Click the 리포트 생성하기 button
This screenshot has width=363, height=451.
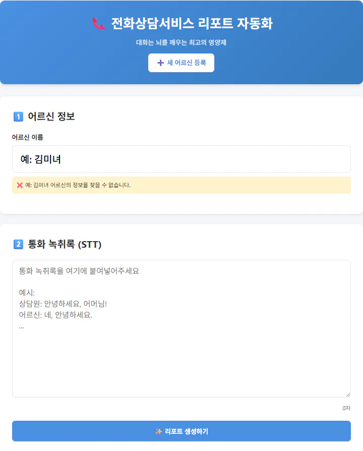coord(181,431)
